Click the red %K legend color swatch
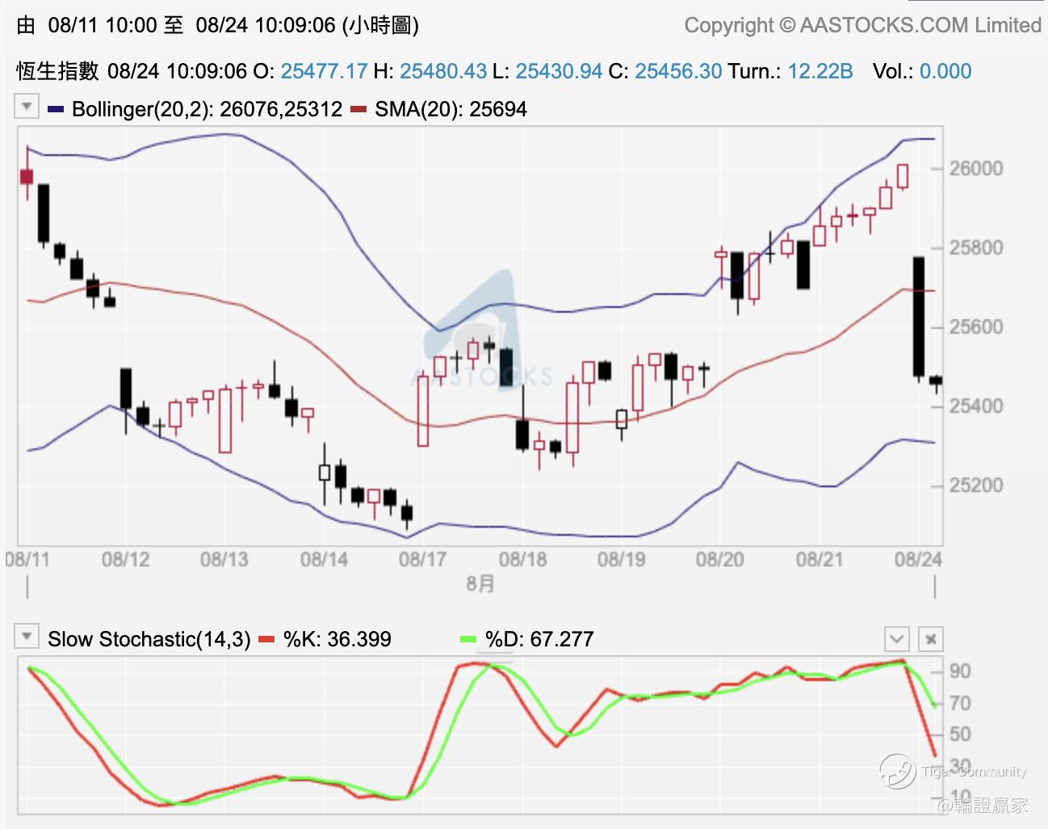The image size is (1048, 829). (266, 640)
